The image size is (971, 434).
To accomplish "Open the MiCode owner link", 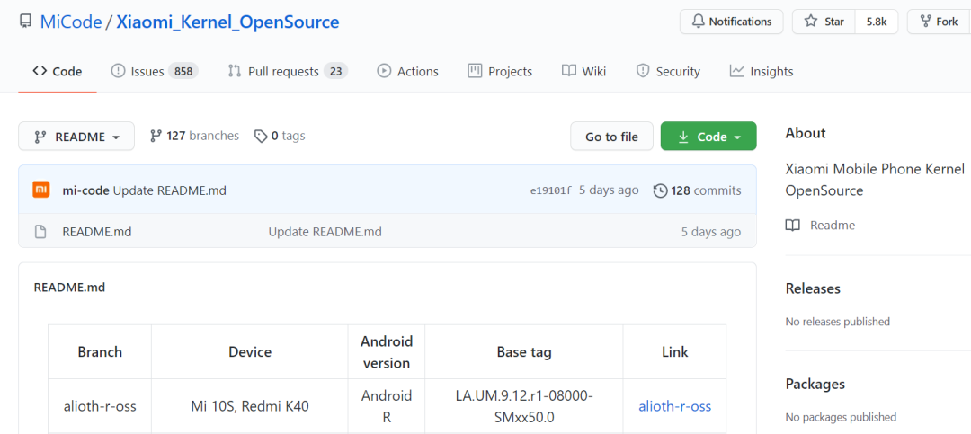I will click(71, 22).
